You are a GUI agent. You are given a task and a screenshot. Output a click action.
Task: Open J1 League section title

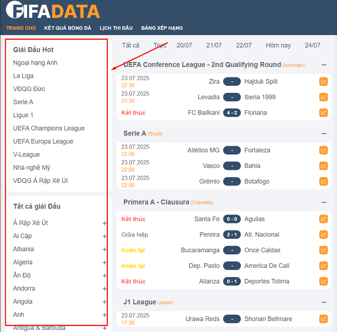coord(140,302)
